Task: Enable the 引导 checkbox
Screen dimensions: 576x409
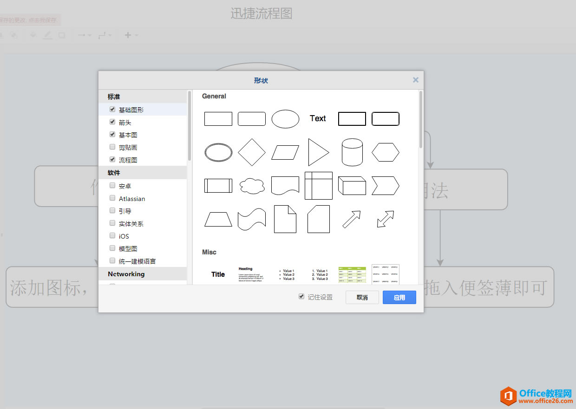Action: (112, 211)
